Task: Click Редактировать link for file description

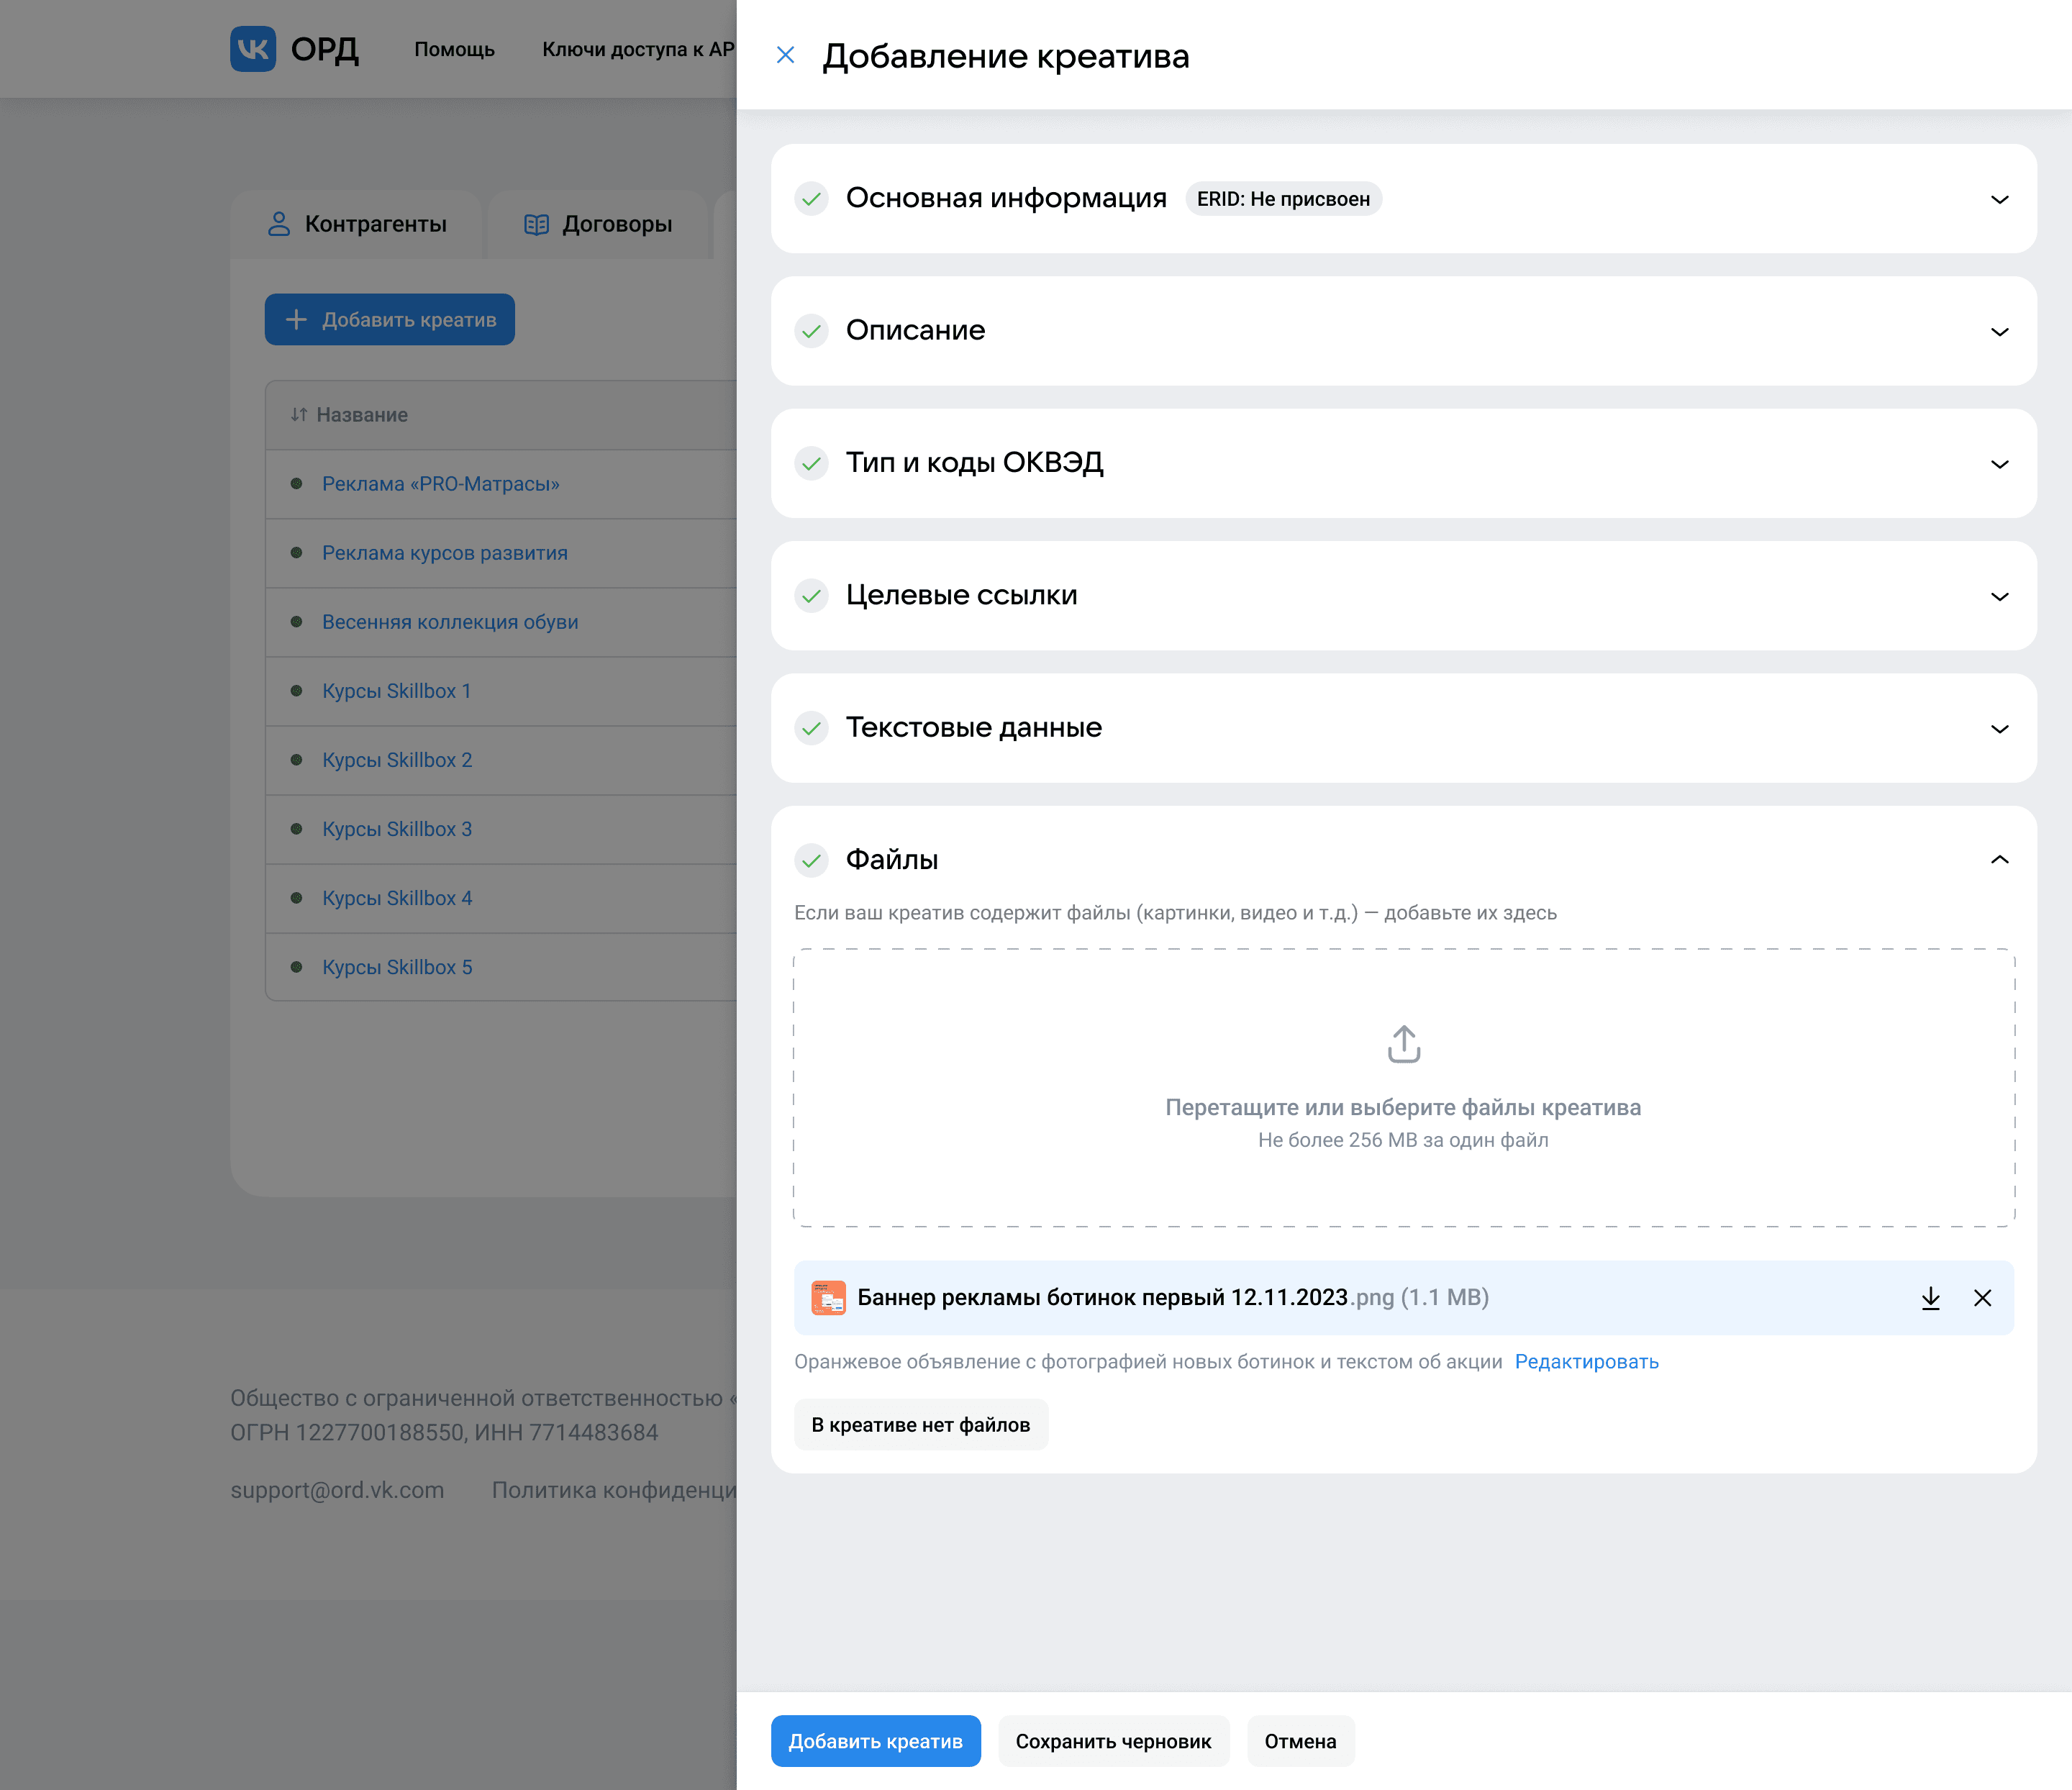Action: [x=1586, y=1362]
